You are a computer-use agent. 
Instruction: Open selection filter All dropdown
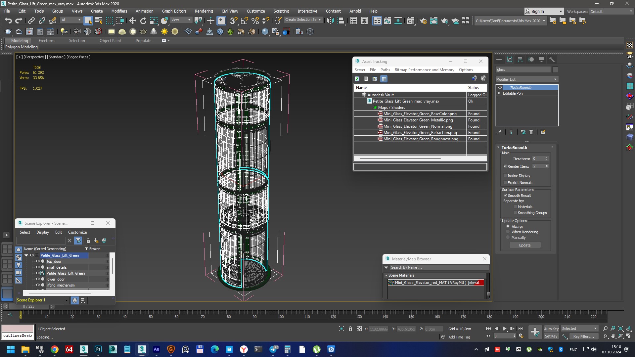[71, 20]
